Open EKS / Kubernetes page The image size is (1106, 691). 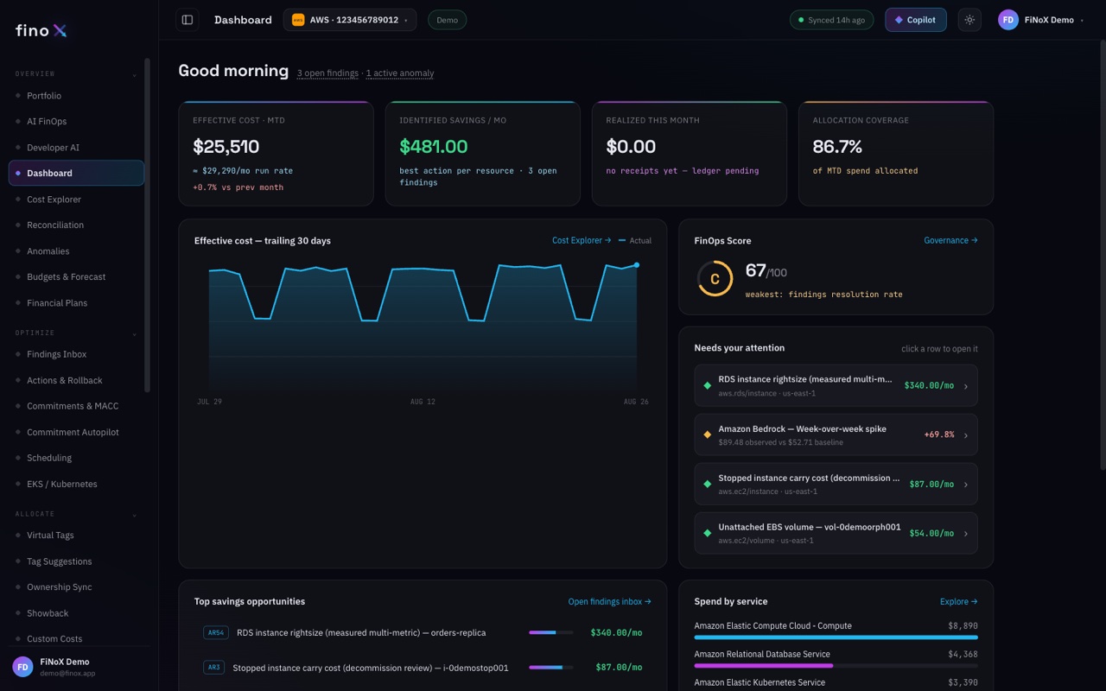(76, 484)
